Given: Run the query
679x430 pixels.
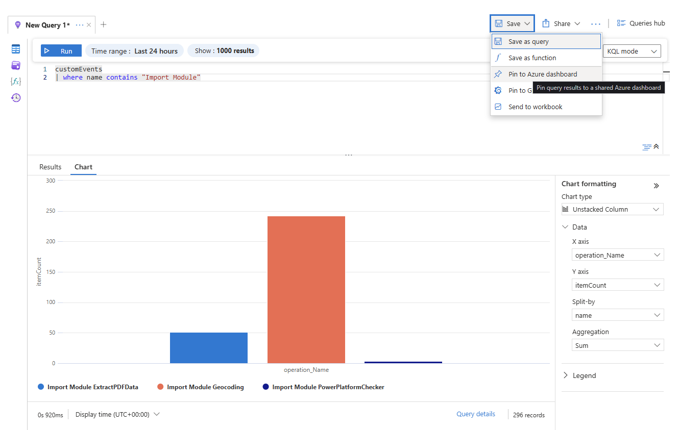Looking at the screenshot, I should pos(61,50).
